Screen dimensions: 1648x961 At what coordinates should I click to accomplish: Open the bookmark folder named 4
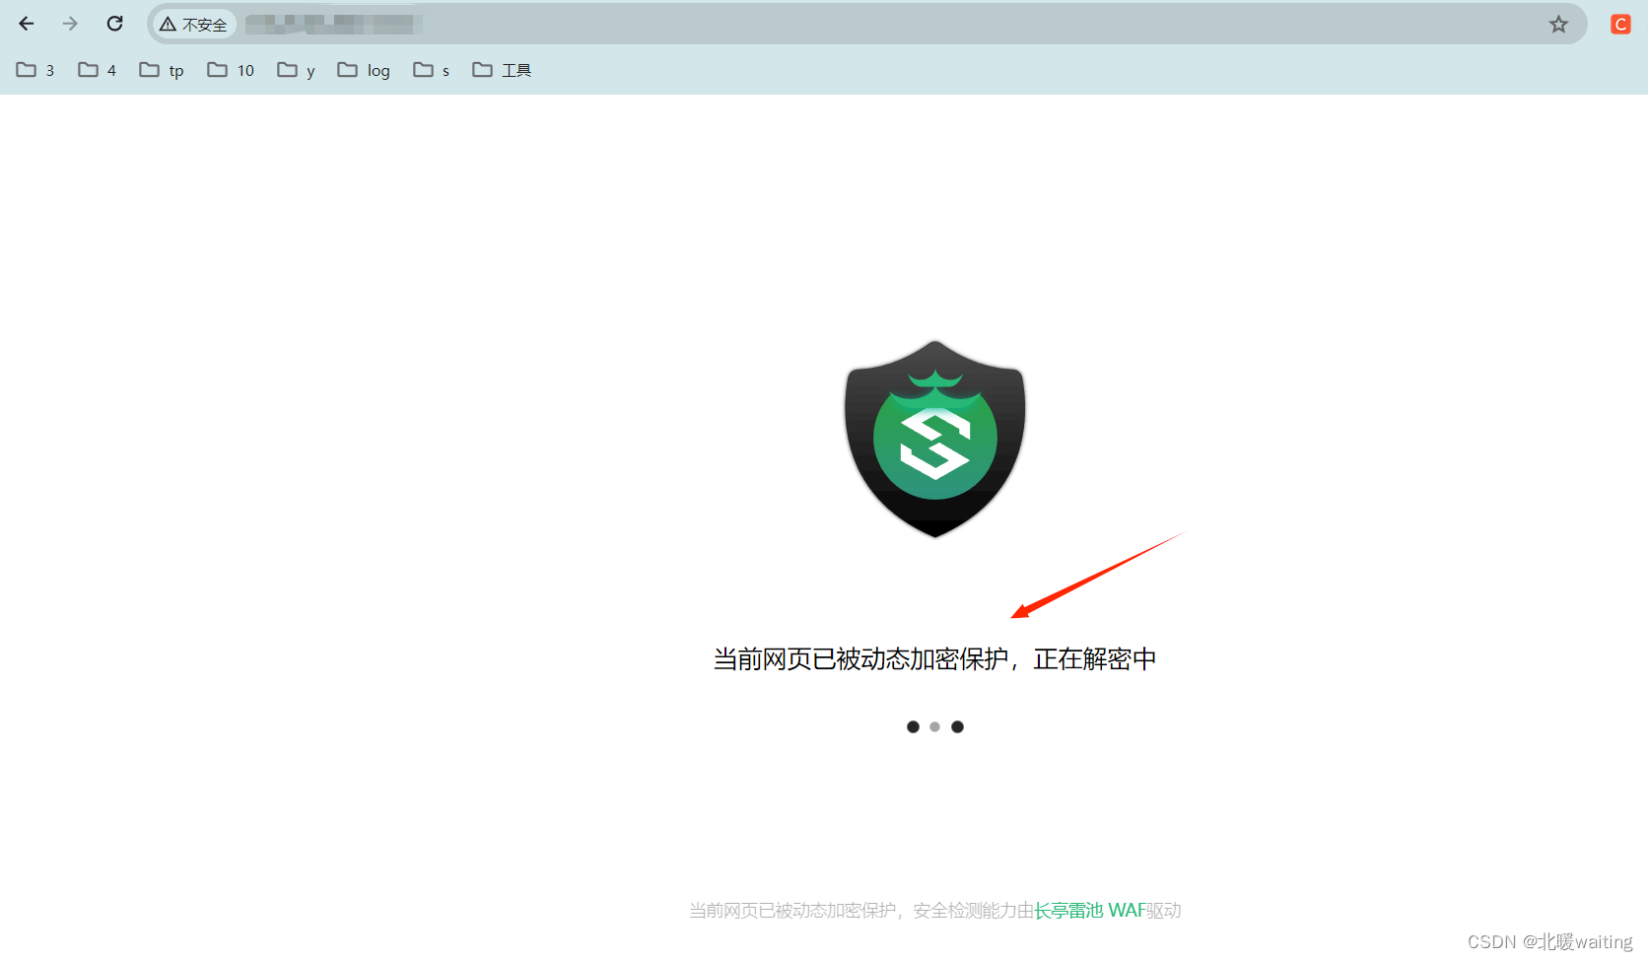98,70
